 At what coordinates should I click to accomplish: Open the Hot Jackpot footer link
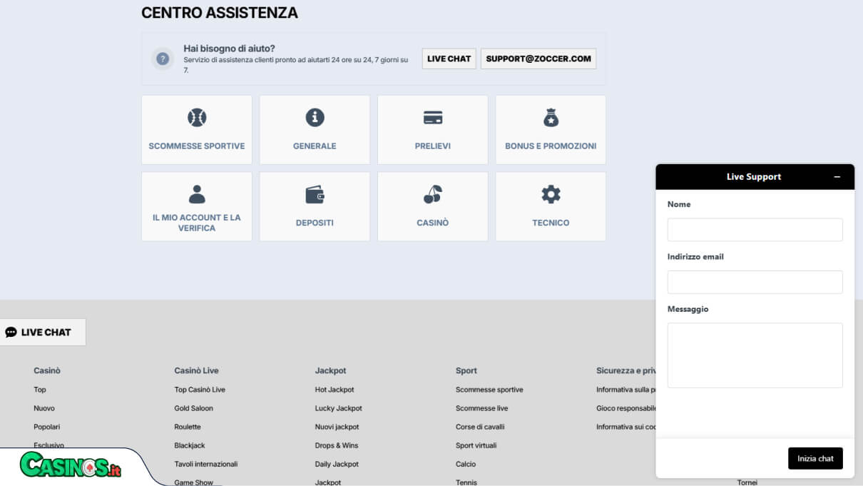[x=335, y=390]
